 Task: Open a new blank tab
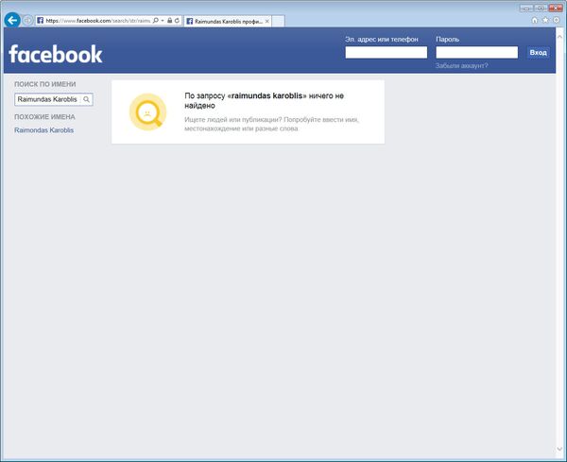[x=278, y=22]
